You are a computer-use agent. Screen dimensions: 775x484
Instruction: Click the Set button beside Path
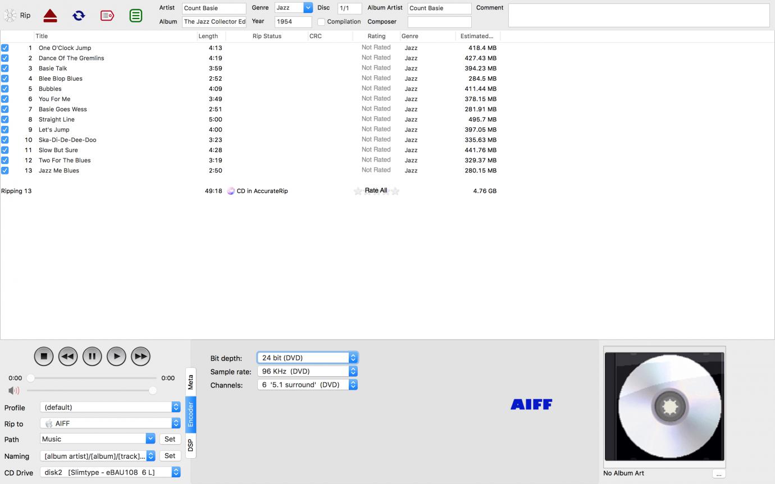pos(170,439)
